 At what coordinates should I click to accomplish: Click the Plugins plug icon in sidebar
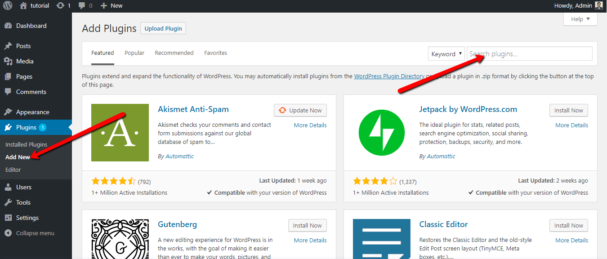click(8, 127)
